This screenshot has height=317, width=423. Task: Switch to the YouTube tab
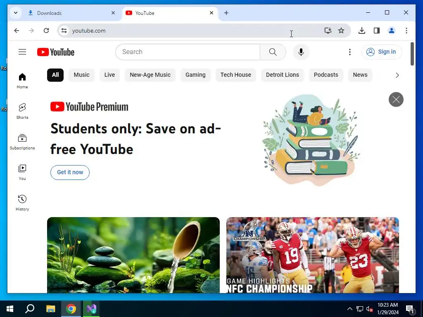pos(170,13)
